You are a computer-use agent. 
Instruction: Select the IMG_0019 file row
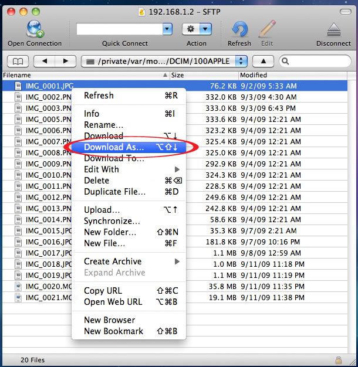point(175,276)
